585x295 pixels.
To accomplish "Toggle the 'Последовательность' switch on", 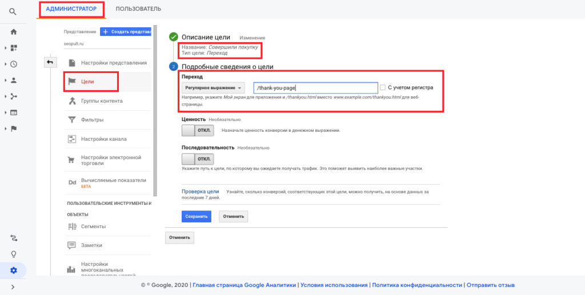I will point(197,158).
